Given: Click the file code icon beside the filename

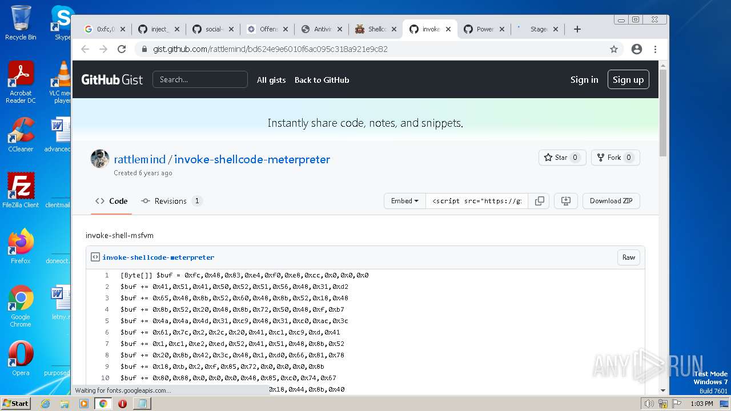Looking at the screenshot, I should click(95, 257).
